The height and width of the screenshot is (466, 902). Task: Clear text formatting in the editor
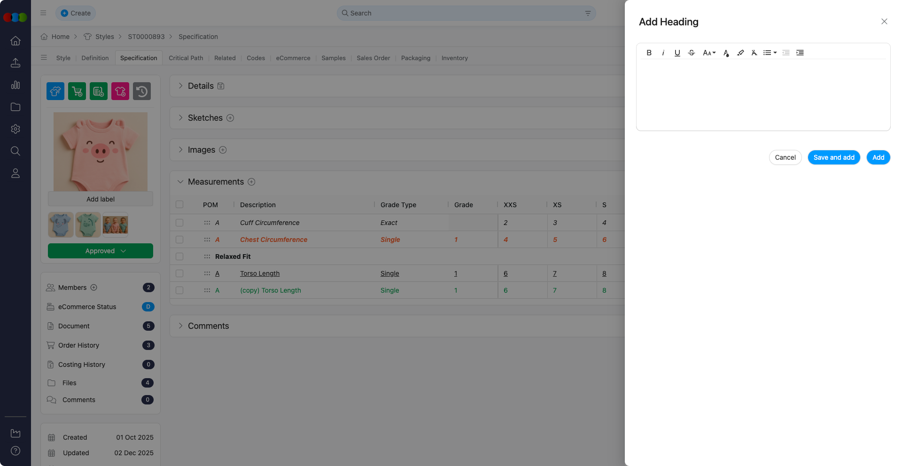(754, 53)
